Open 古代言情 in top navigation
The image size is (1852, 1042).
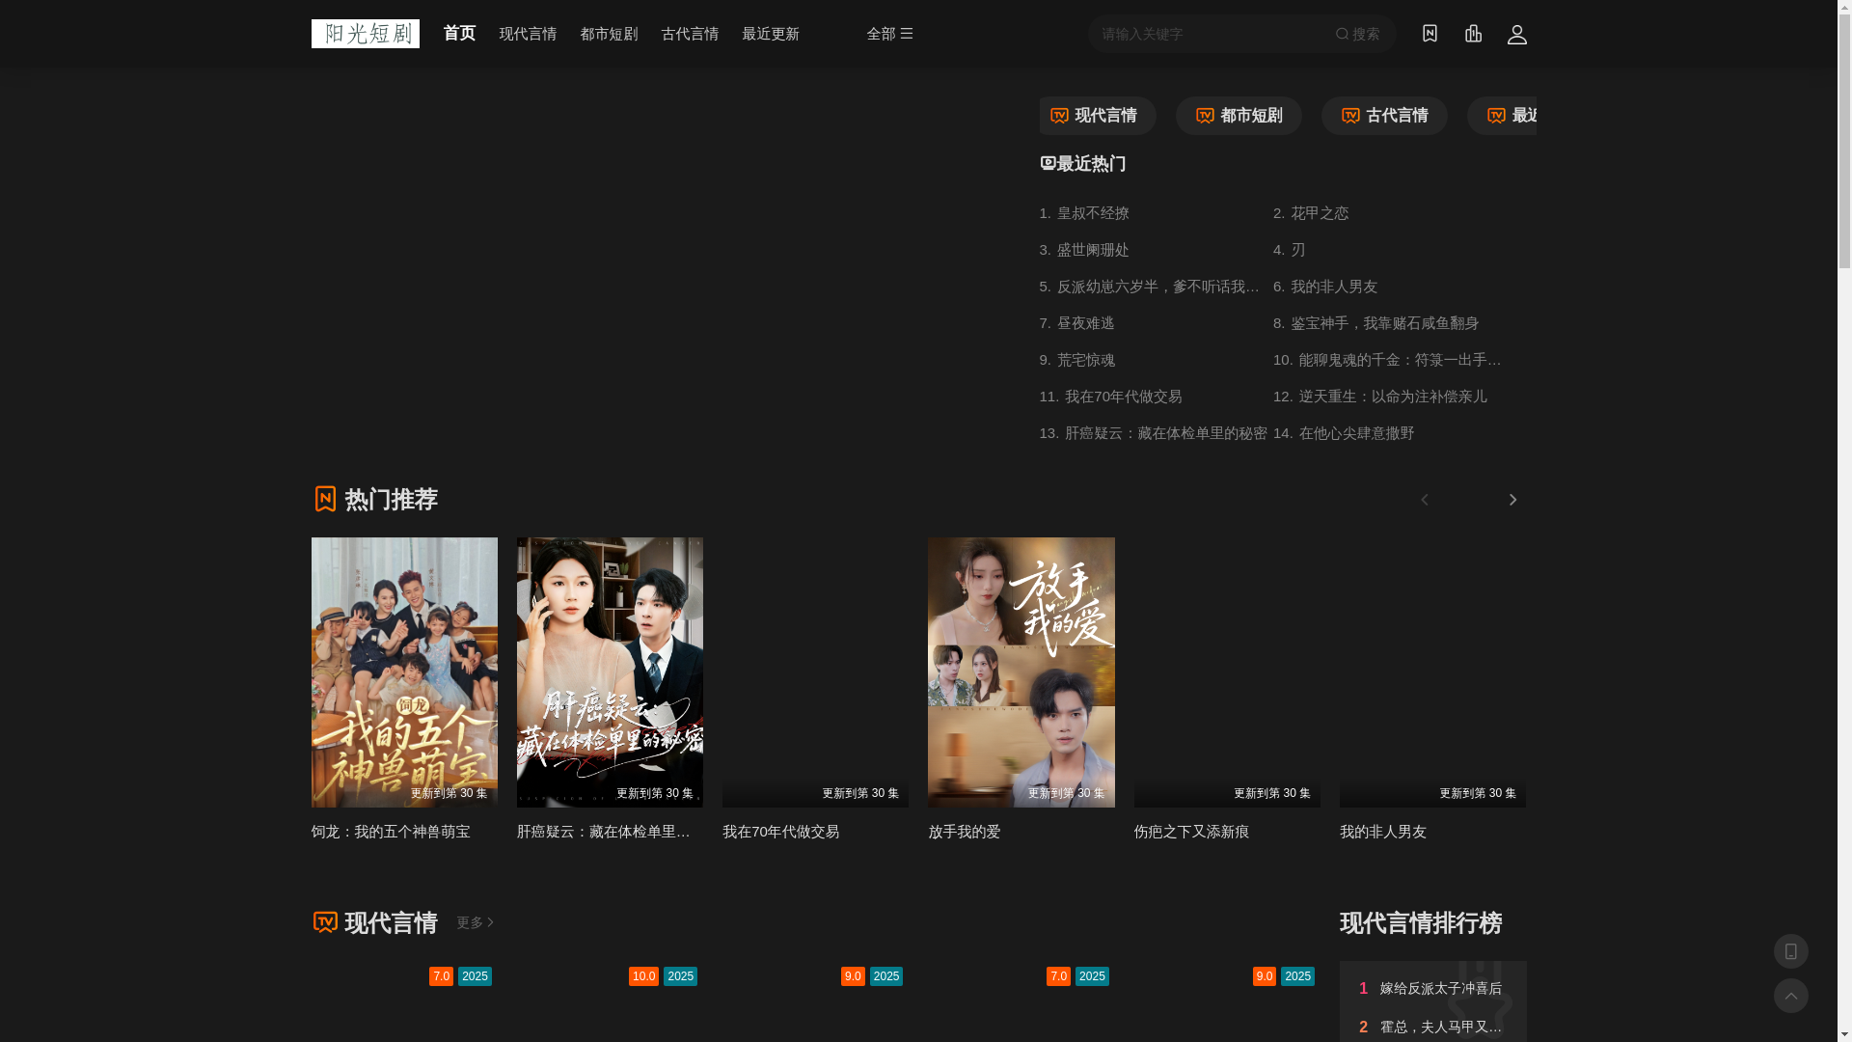coord(690,34)
